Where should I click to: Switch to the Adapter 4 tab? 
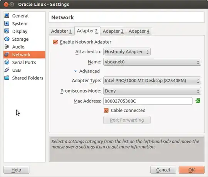point(139,31)
